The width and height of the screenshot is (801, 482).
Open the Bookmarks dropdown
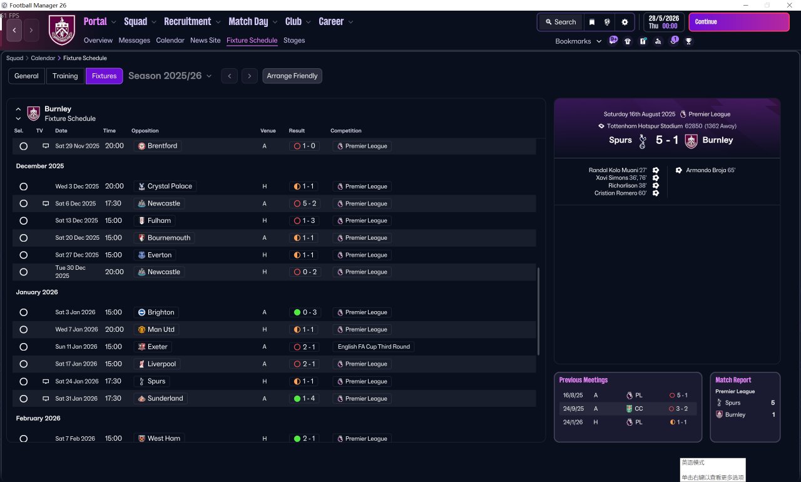(x=578, y=41)
